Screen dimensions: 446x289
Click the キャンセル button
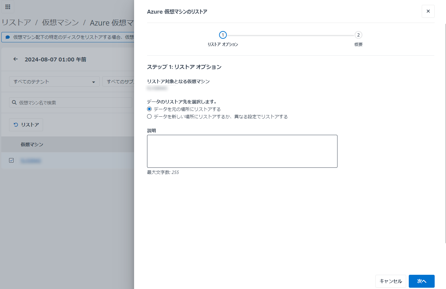pos(391,281)
